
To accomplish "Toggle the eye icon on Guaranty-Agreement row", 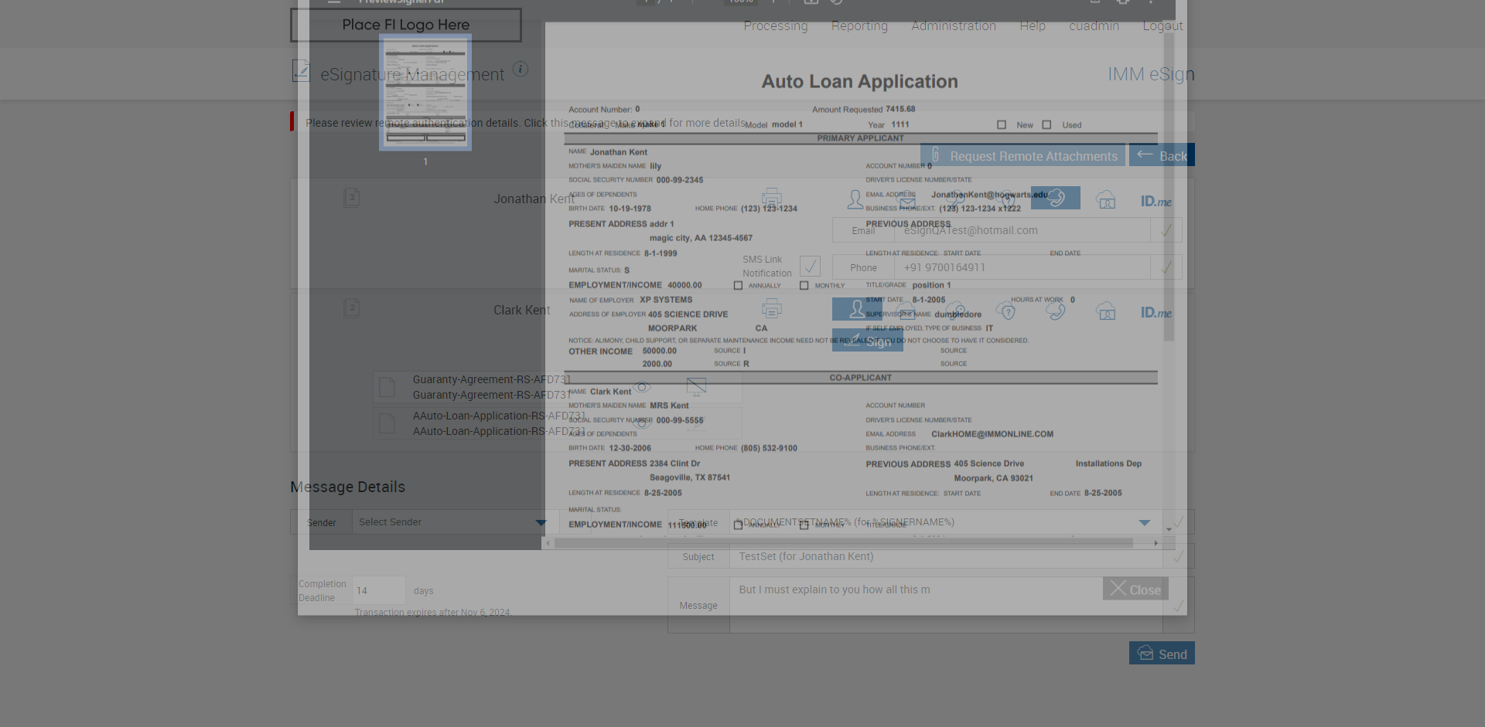I will (642, 386).
